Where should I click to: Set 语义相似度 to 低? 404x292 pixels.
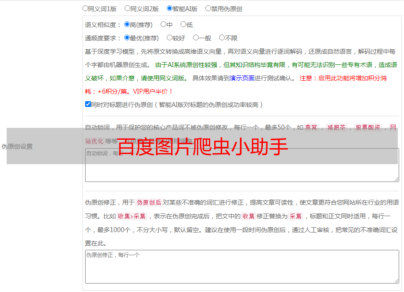click(183, 25)
